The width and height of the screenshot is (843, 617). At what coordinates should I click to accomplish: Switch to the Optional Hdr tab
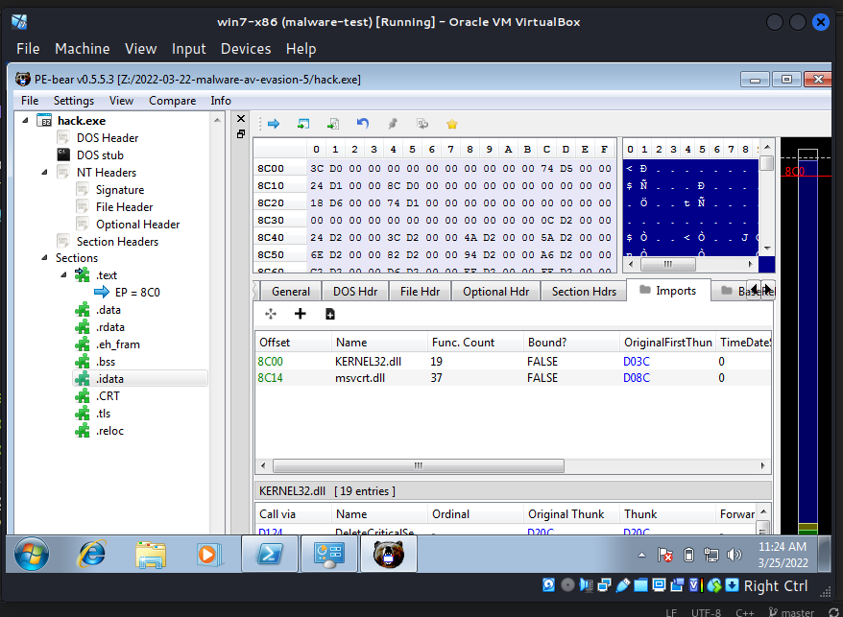point(495,291)
